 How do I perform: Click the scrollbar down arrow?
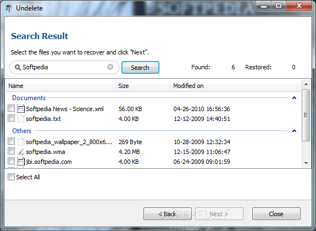[306, 163]
